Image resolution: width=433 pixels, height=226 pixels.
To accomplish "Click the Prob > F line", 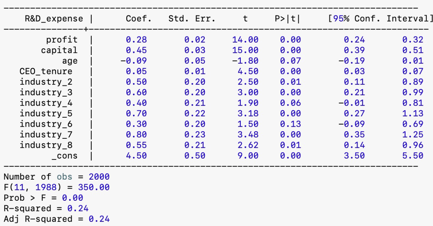I will (43, 198).
